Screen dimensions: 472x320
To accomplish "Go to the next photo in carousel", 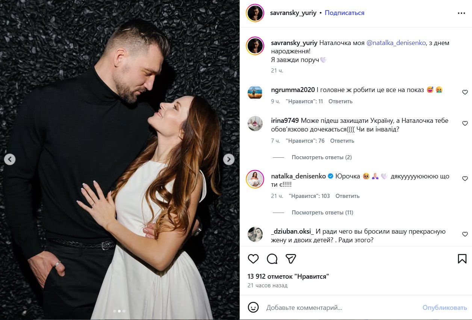I will click(x=228, y=159).
